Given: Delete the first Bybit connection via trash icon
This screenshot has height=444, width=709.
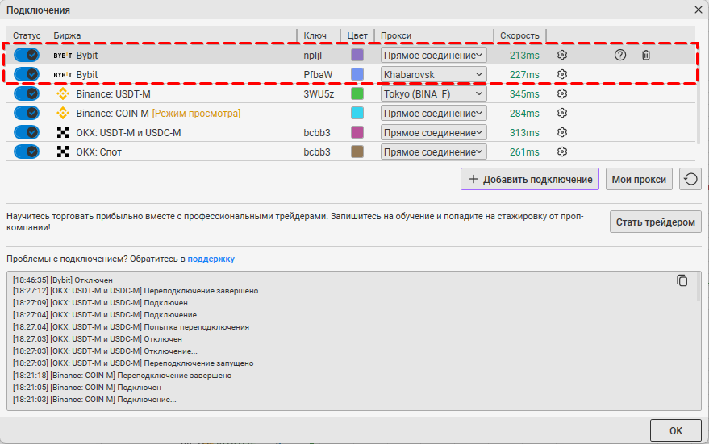Looking at the screenshot, I should tap(645, 55).
